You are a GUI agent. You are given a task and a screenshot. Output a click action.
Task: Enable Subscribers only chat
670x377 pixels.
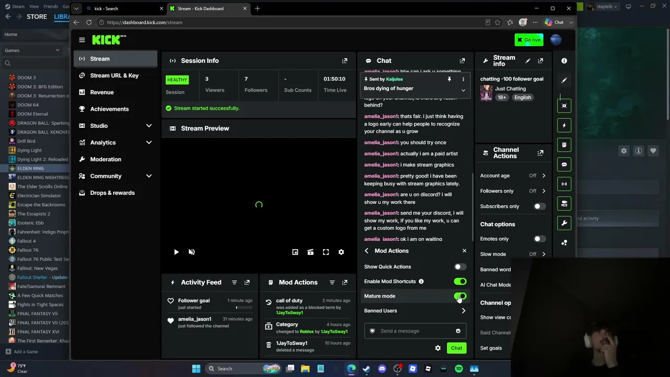coord(540,206)
